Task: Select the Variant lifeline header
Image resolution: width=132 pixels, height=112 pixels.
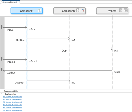Action: click(112, 11)
